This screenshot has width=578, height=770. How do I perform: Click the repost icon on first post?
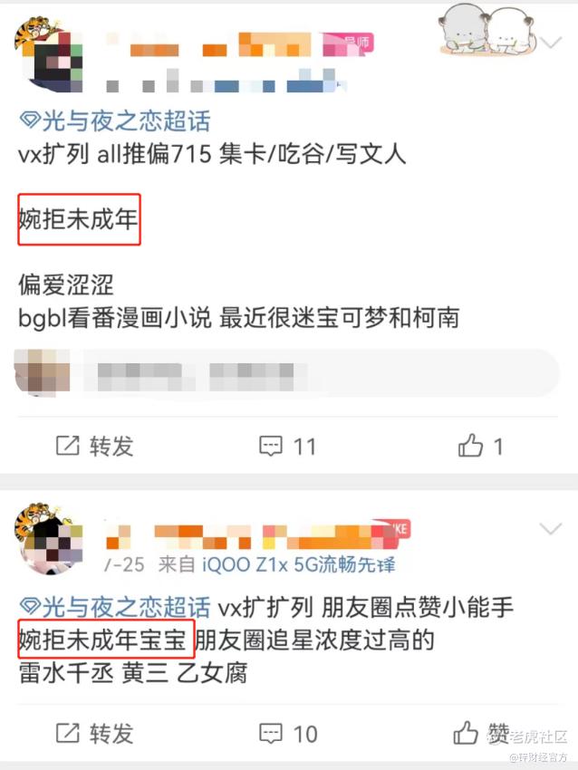click(67, 446)
